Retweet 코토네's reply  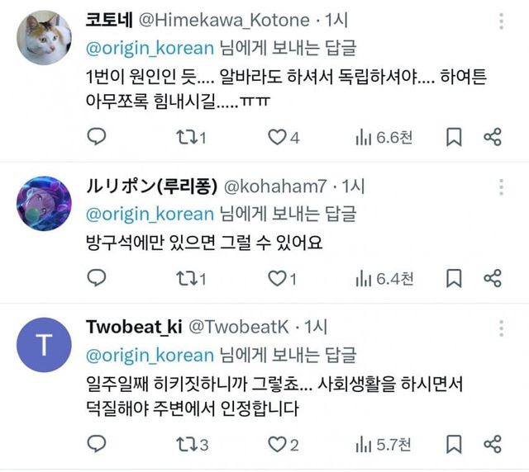191,138
